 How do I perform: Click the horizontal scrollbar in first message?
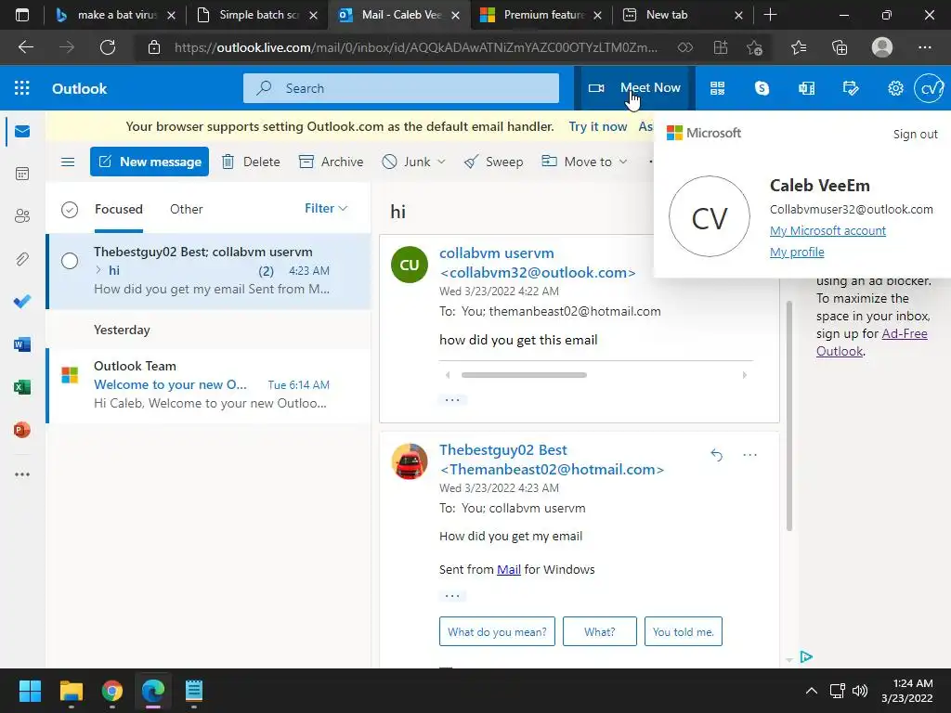[x=524, y=375]
